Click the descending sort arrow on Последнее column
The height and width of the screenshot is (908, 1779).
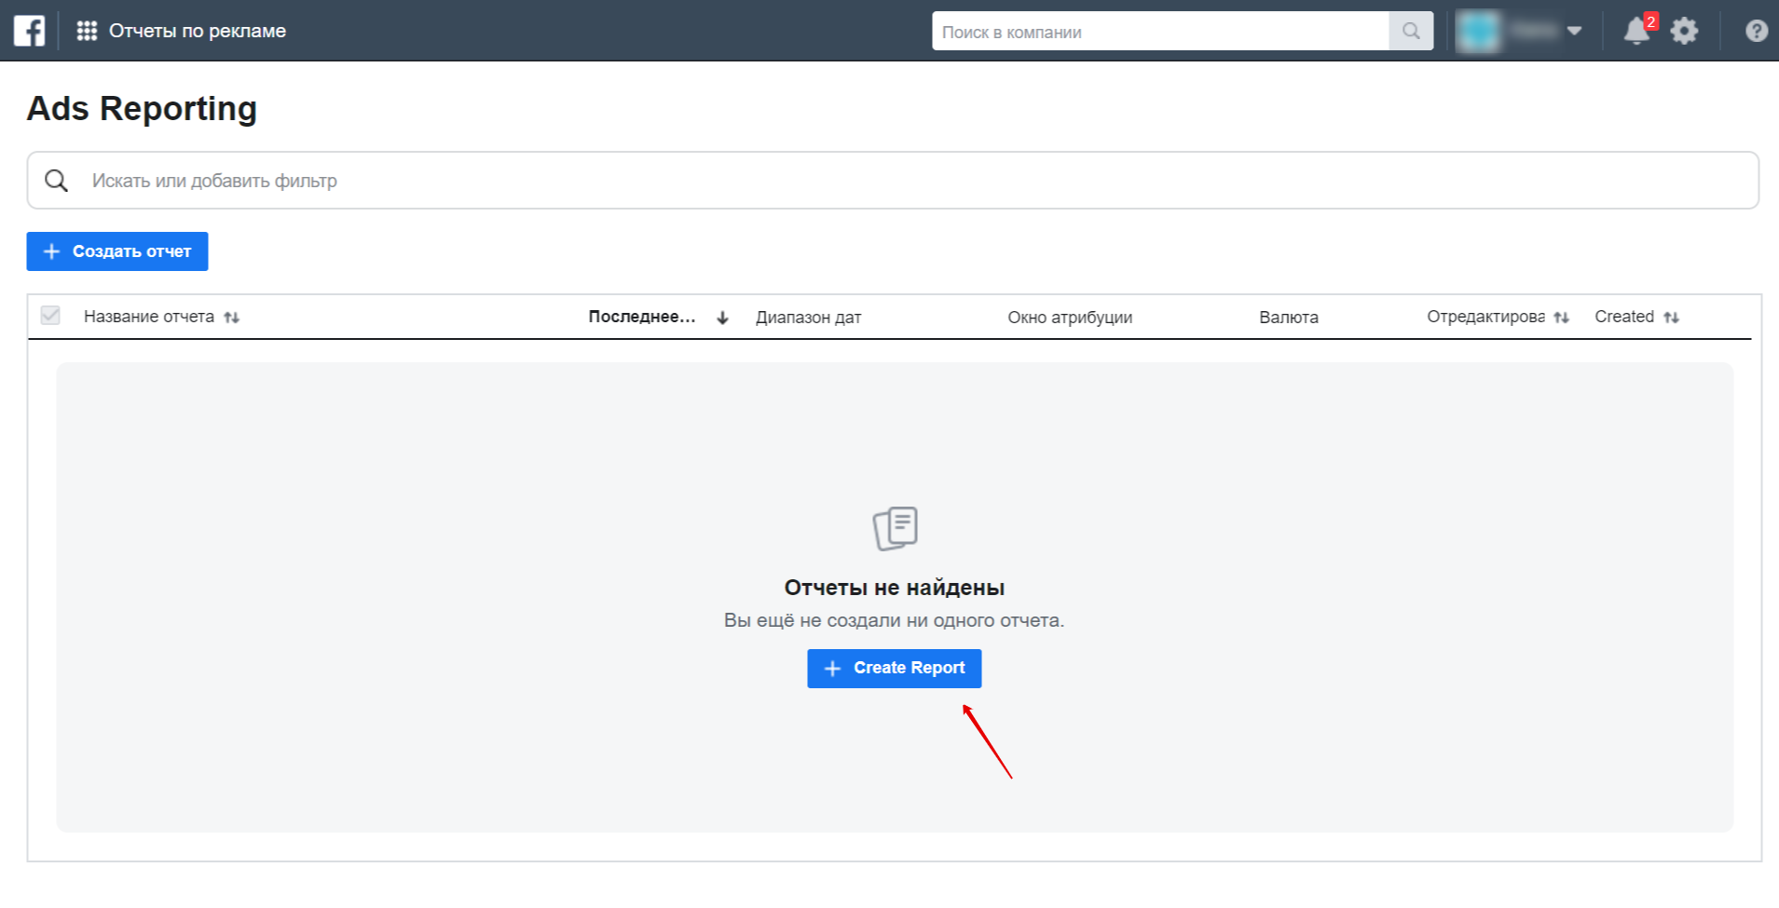(722, 317)
